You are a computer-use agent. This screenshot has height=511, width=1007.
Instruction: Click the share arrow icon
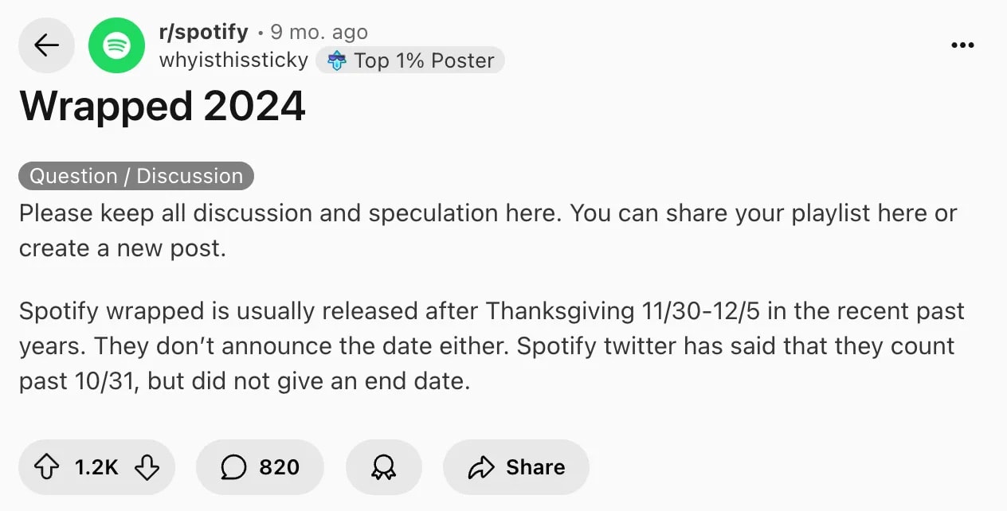pyautogui.click(x=481, y=467)
